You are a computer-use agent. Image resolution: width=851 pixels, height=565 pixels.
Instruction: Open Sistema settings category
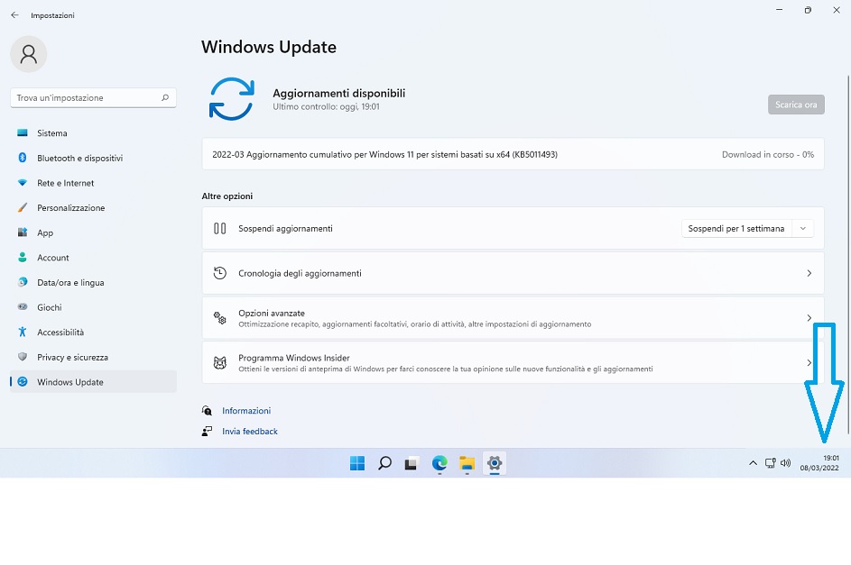point(93,132)
